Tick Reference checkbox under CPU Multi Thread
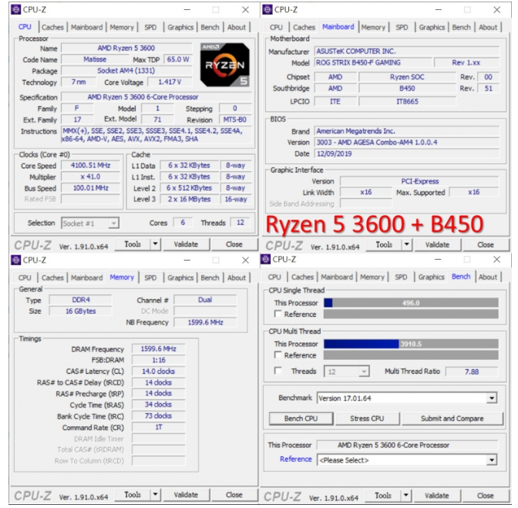 pos(277,355)
